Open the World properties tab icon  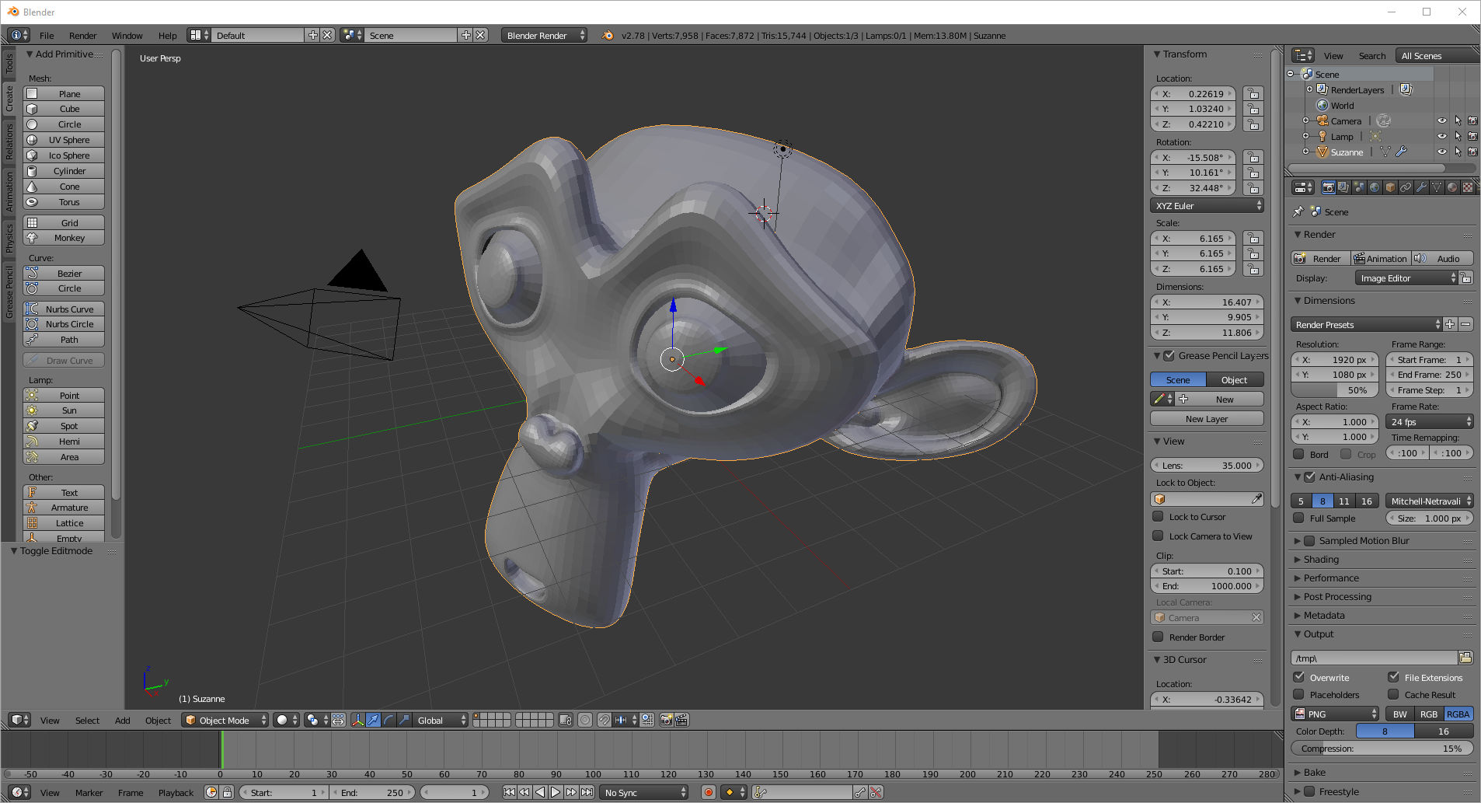1375,187
